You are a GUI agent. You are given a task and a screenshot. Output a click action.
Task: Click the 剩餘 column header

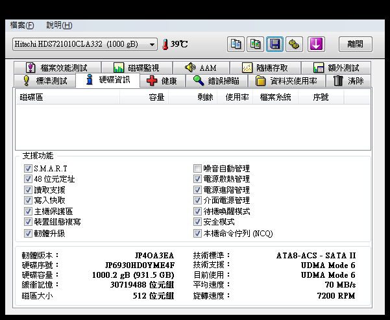[x=193, y=97]
